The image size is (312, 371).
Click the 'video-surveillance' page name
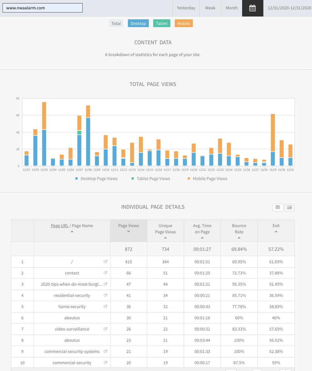click(x=72, y=329)
